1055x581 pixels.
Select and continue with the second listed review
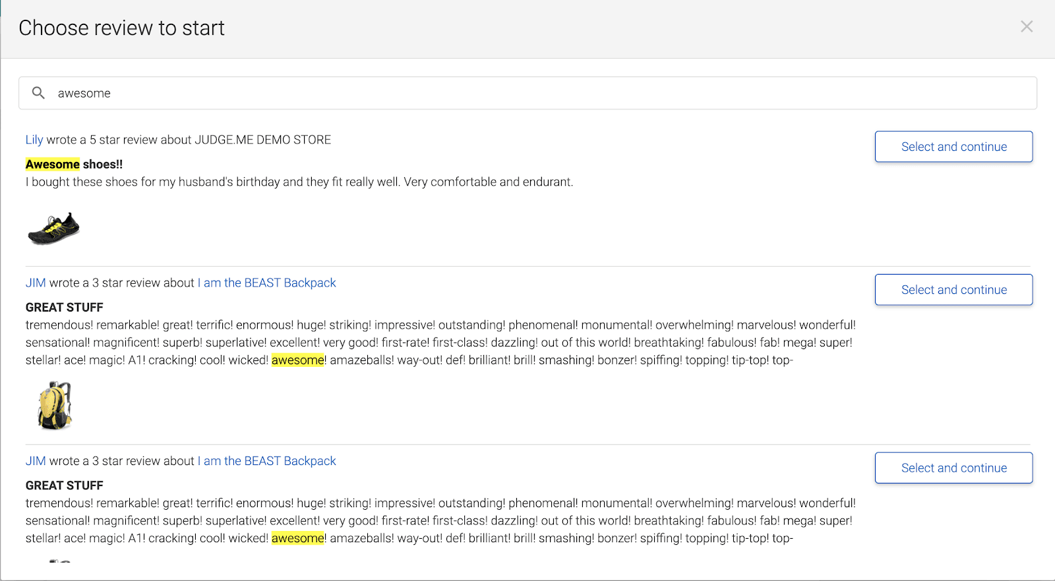[x=953, y=289]
